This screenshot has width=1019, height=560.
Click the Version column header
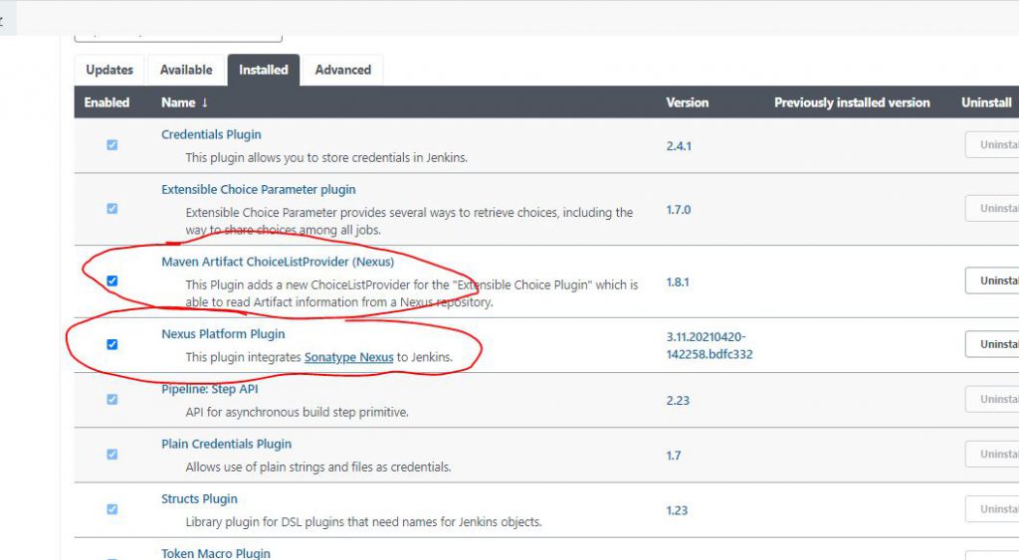(687, 102)
